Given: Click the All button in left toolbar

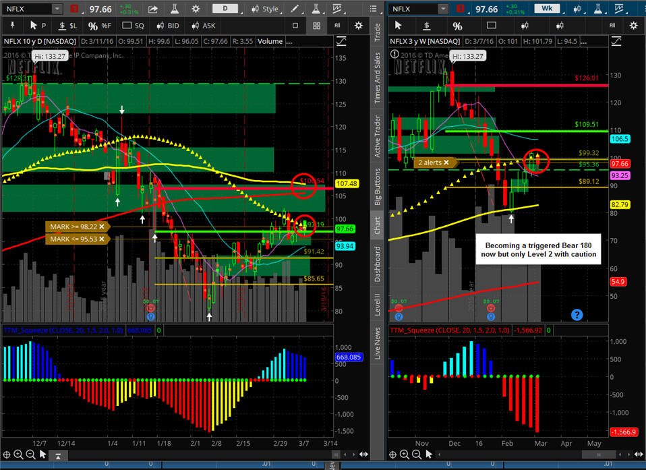Looking at the screenshot, I should pyautogui.click(x=337, y=26).
